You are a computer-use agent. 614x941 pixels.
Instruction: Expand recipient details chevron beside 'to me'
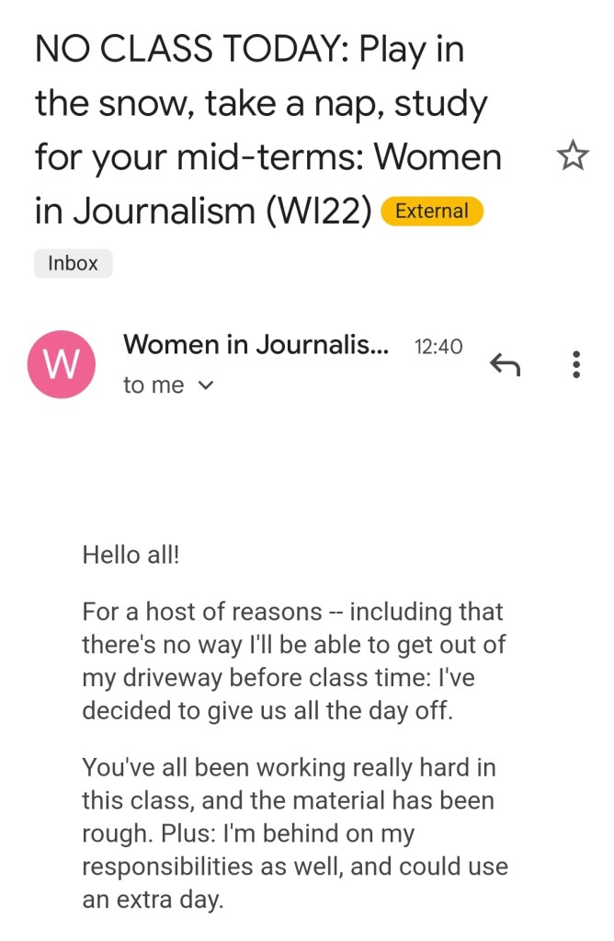point(206,386)
